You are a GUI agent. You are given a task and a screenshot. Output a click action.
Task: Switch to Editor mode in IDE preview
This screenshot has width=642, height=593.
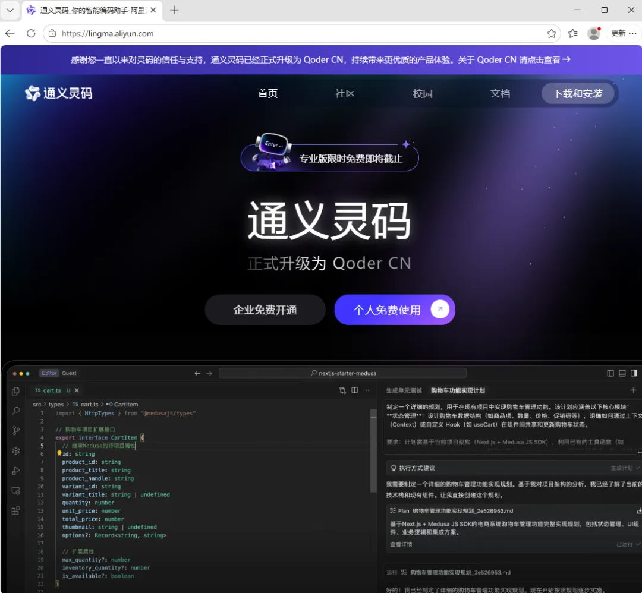pyautogui.click(x=49, y=373)
